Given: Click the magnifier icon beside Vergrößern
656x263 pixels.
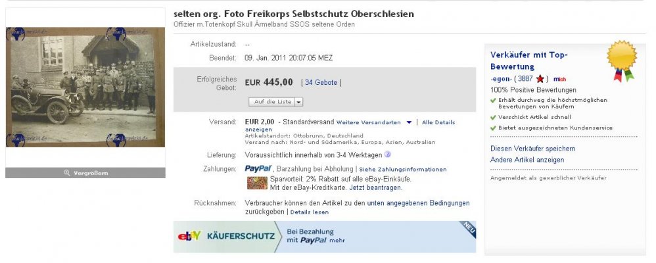Looking at the screenshot, I should tap(67, 173).
